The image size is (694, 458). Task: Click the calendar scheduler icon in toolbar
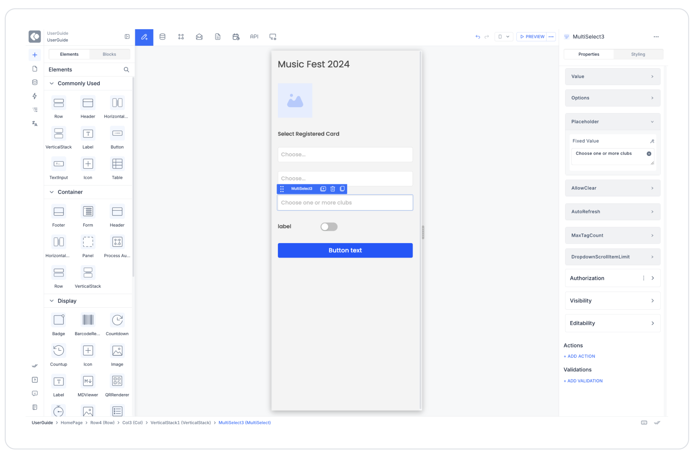pos(236,37)
